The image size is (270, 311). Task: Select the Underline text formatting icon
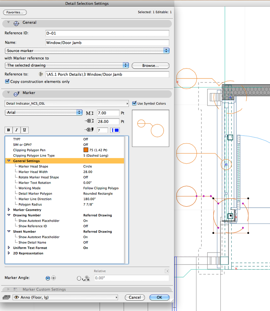tap(24, 130)
